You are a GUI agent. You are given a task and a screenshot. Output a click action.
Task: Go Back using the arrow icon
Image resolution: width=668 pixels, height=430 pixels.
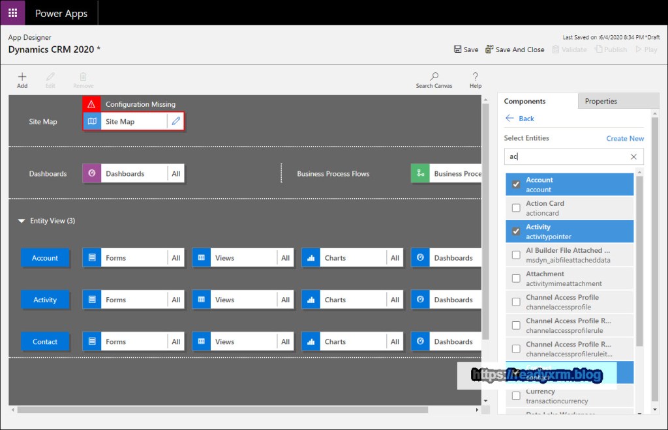coord(510,119)
